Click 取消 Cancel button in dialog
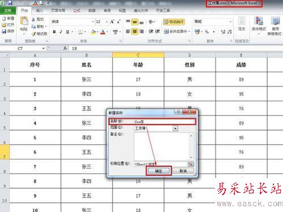 [x=183, y=171]
